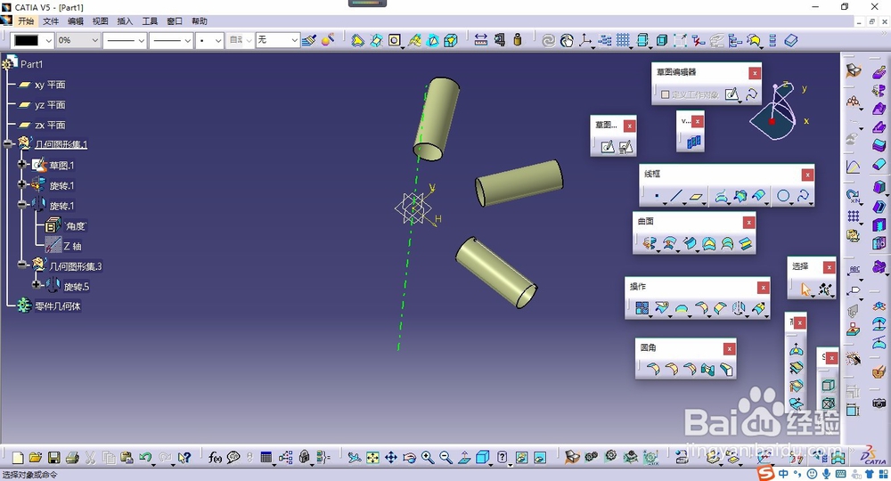
Task: Open the 文件 menu
Action: (51, 21)
